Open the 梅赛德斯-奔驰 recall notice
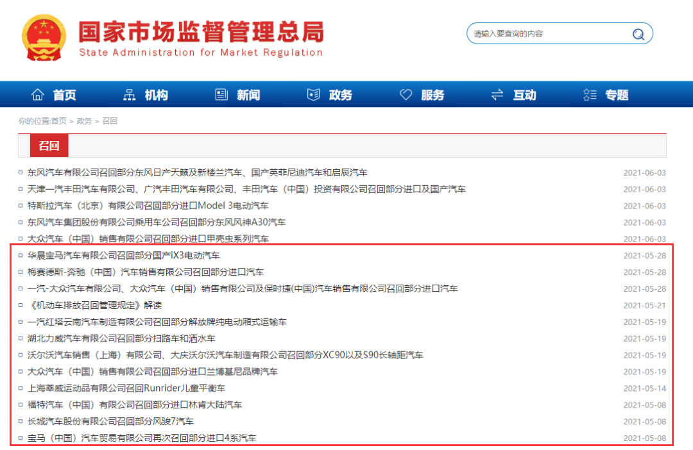 point(146,272)
